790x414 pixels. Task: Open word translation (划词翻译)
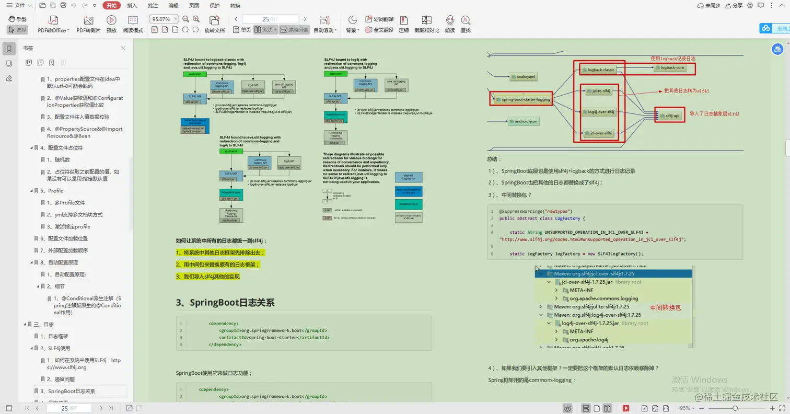tap(380, 19)
